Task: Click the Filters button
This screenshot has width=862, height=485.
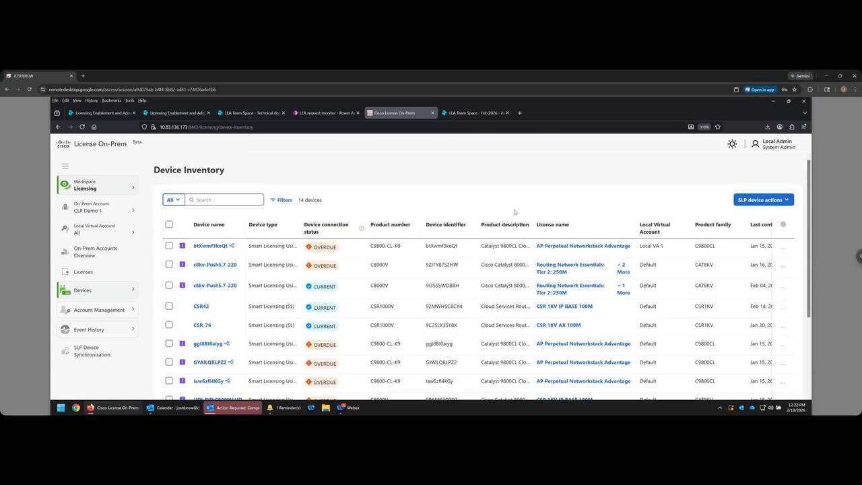Action: tap(281, 200)
